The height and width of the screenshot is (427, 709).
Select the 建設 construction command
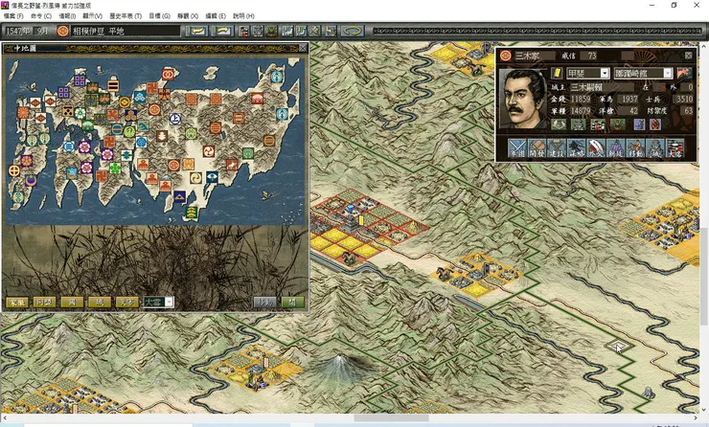(556, 148)
